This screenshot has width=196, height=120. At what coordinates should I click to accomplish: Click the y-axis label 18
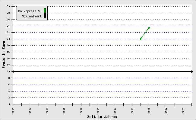point(8,45)
